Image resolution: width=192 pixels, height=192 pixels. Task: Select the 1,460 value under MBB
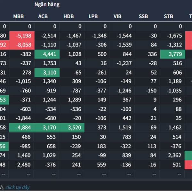pos(24,156)
